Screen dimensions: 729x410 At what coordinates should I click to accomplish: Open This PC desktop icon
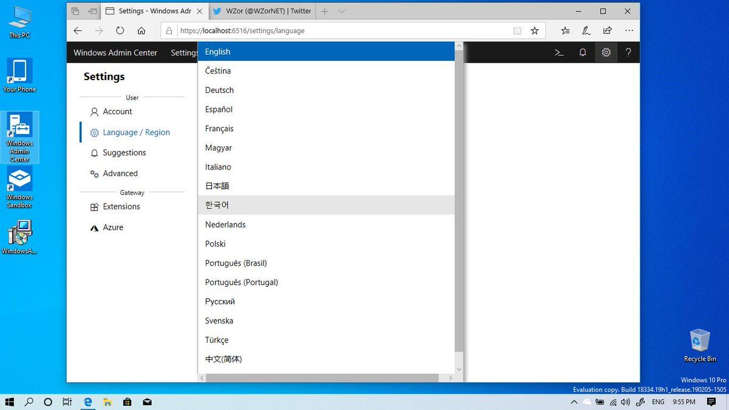click(x=19, y=22)
